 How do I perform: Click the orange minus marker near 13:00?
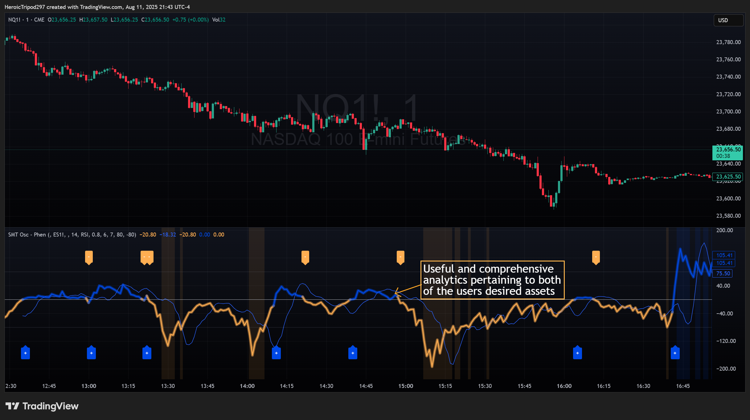[89, 257]
